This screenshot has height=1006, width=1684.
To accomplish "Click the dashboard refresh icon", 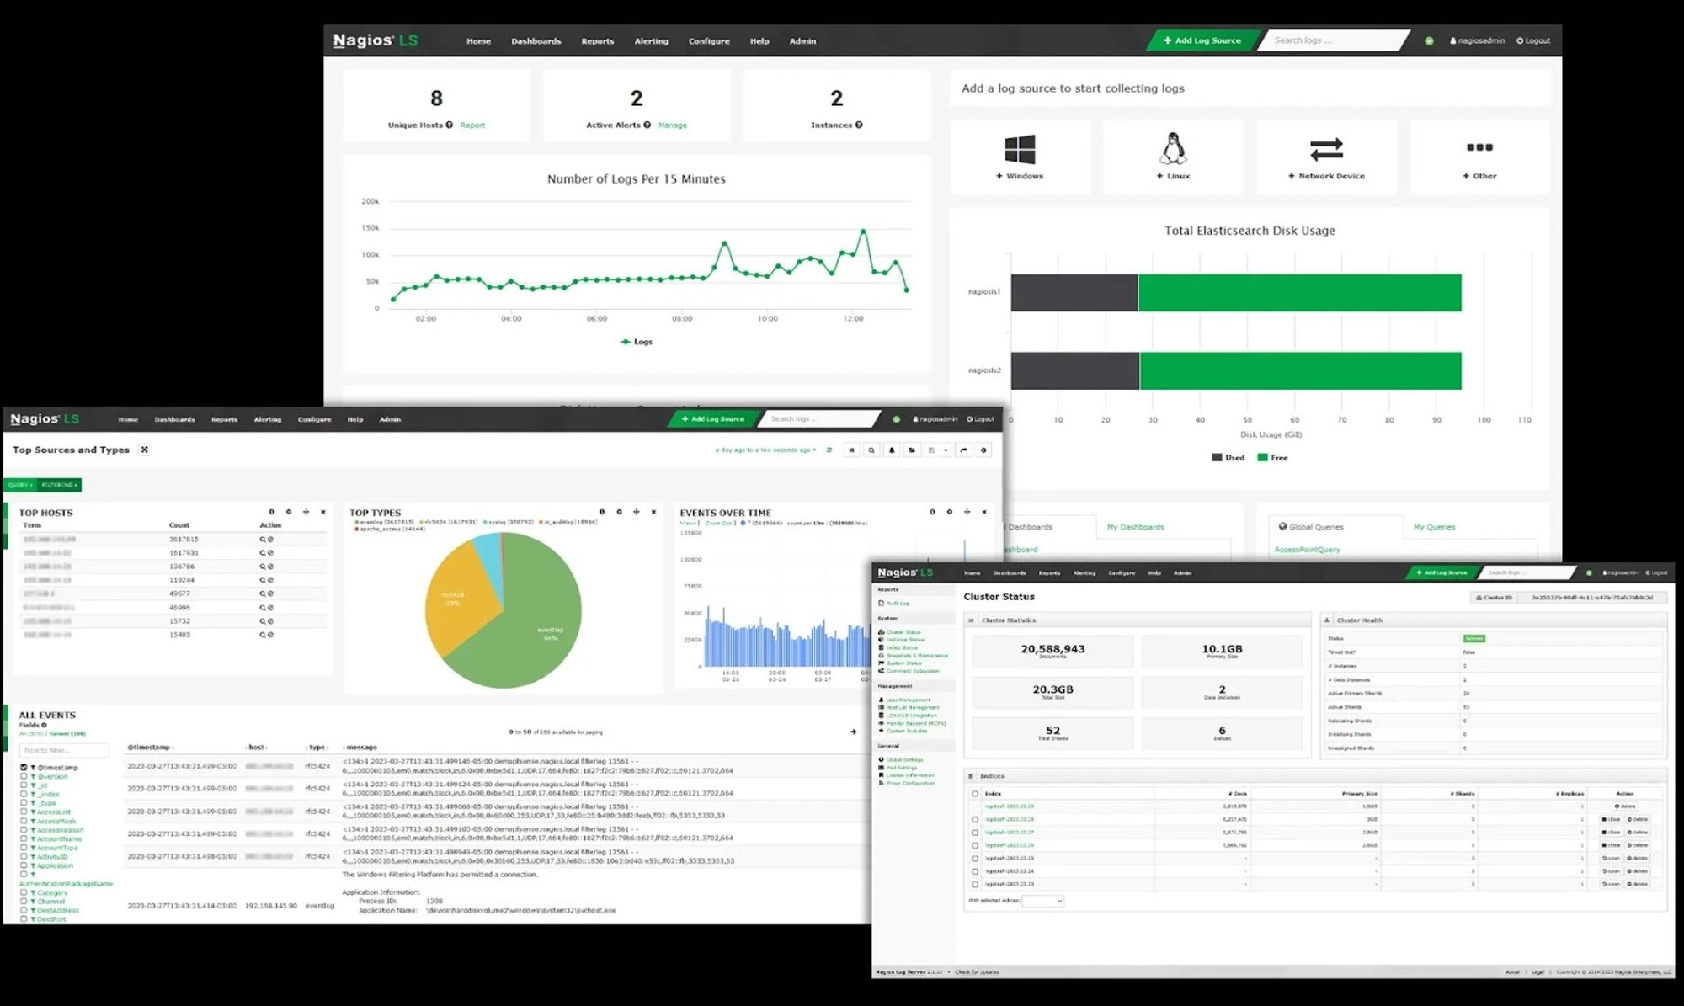I will click(x=829, y=450).
